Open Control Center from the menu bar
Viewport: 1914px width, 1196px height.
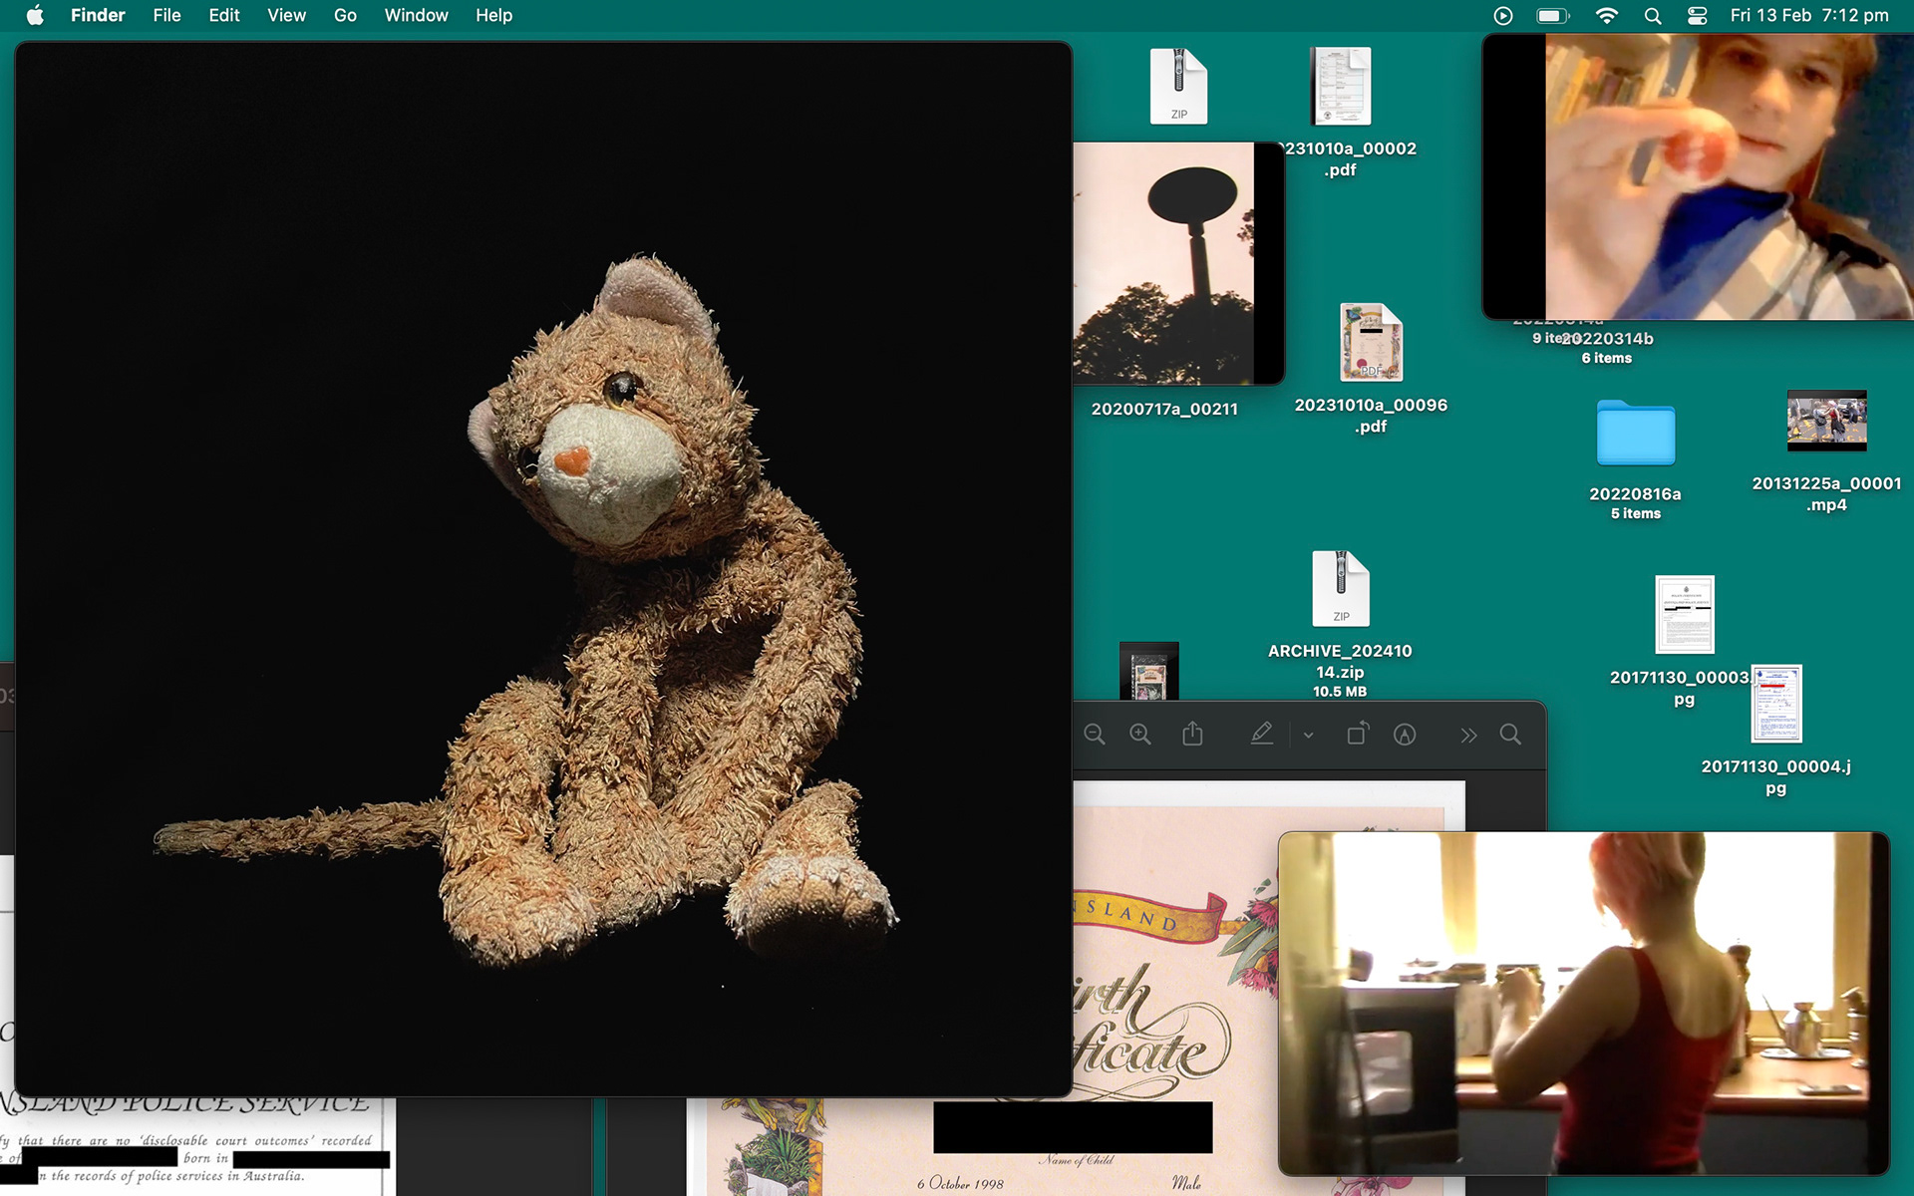1697,16
